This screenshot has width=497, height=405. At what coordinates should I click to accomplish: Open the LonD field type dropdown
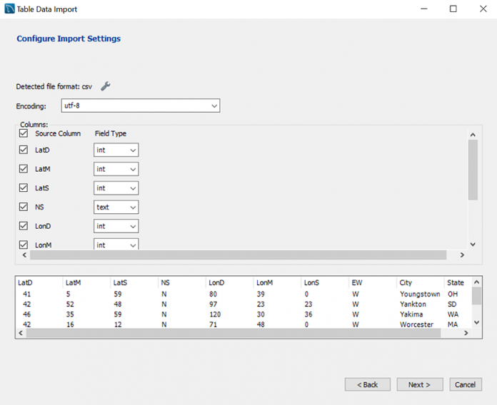click(116, 226)
